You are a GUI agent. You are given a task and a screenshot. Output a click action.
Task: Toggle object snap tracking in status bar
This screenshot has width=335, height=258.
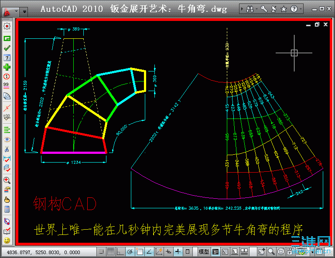[x=149, y=252]
